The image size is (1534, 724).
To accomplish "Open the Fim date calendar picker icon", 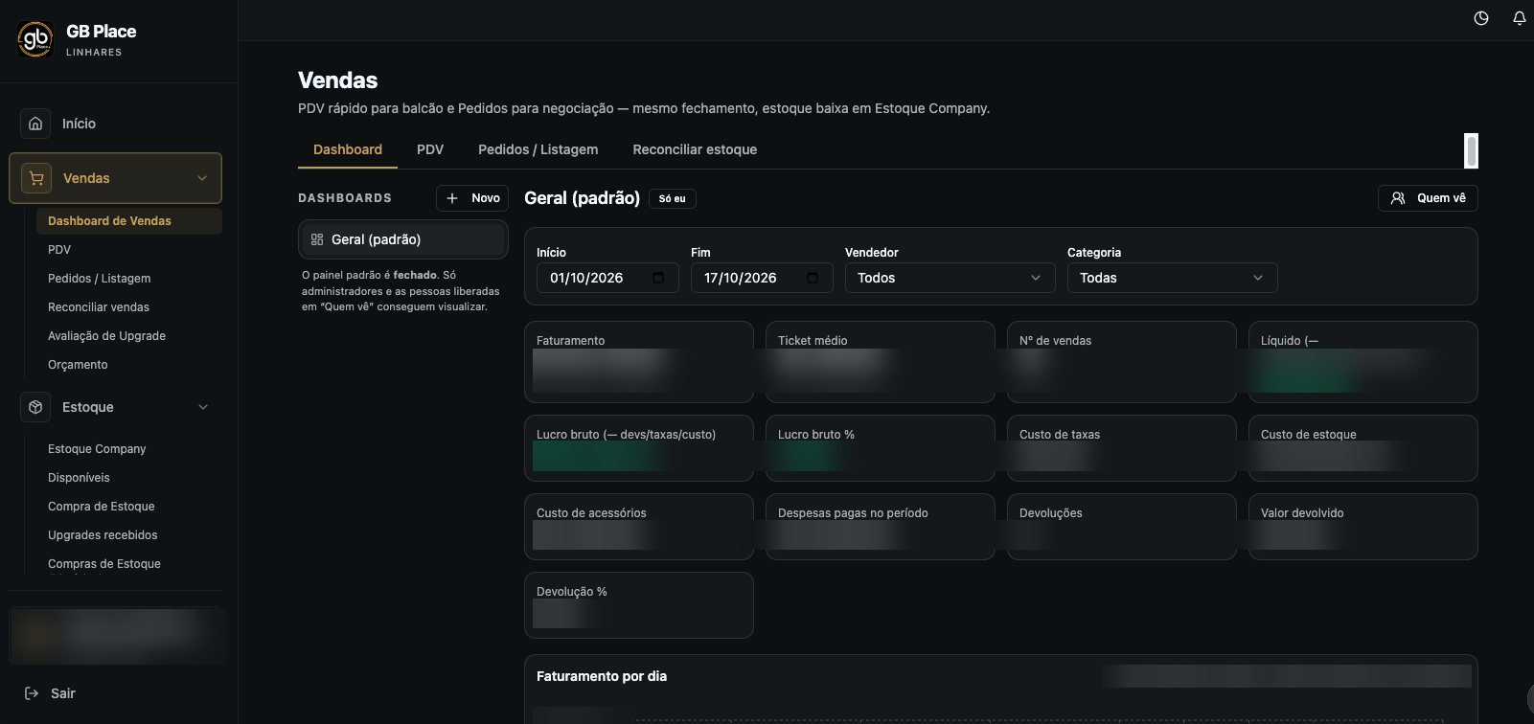I will (813, 278).
